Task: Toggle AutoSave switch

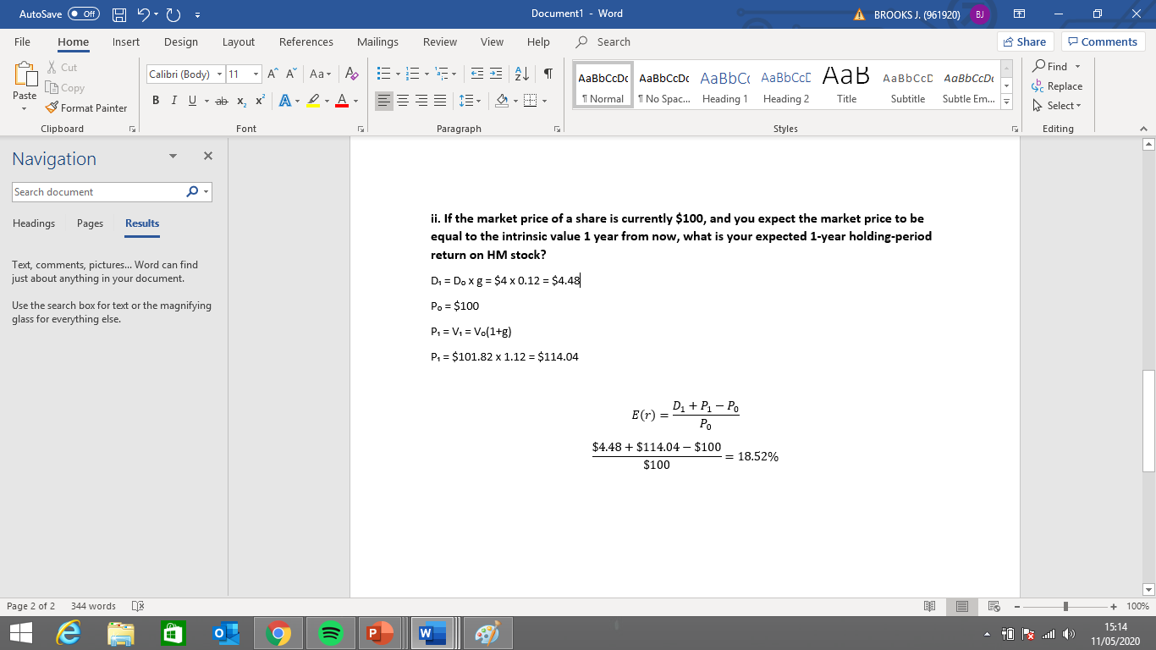Action: [82, 14]
